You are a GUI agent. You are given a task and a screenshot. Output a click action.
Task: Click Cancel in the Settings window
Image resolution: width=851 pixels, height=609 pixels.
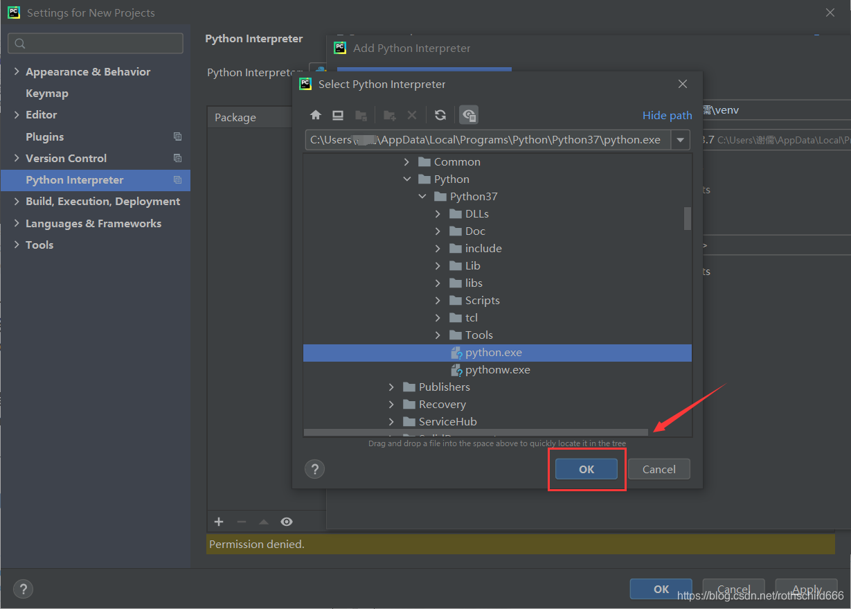click(x=733, y=589)
